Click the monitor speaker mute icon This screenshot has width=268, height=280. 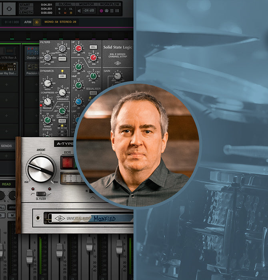79,11
